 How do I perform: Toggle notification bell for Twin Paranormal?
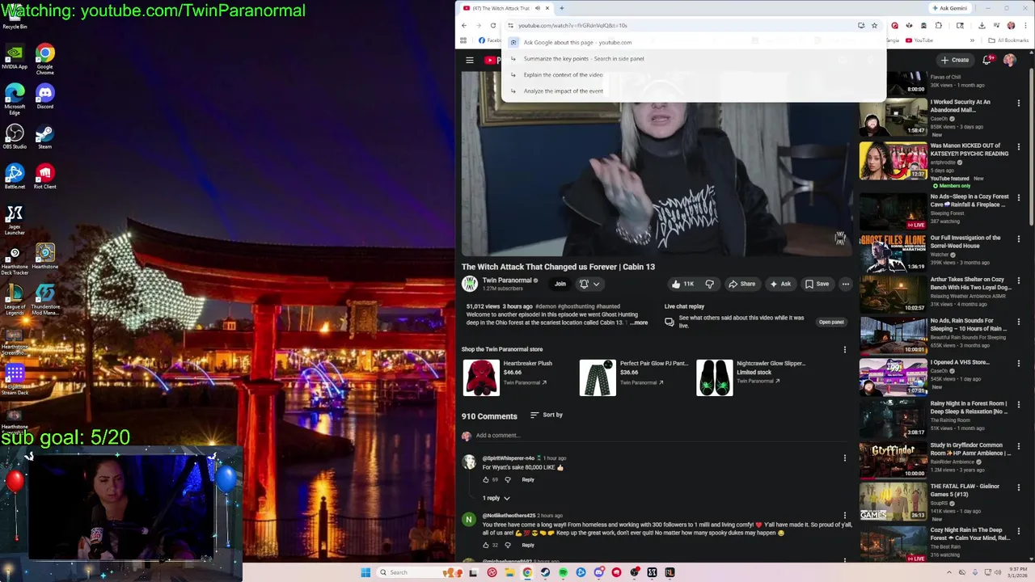[584, 284]
